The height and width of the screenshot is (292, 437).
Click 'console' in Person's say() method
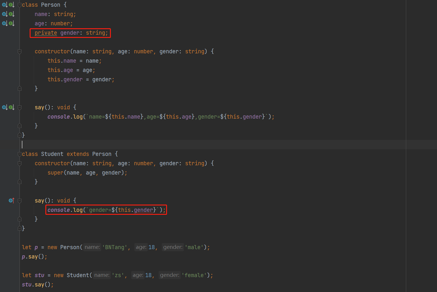pos(59,117)
